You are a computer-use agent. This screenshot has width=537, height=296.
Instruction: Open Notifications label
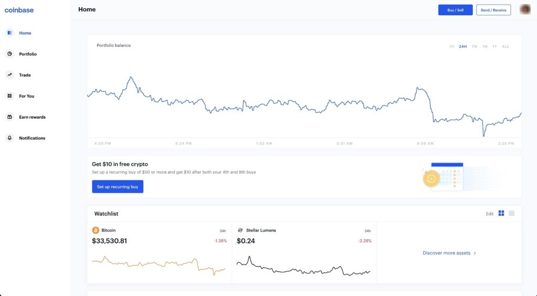click(32, 138)
